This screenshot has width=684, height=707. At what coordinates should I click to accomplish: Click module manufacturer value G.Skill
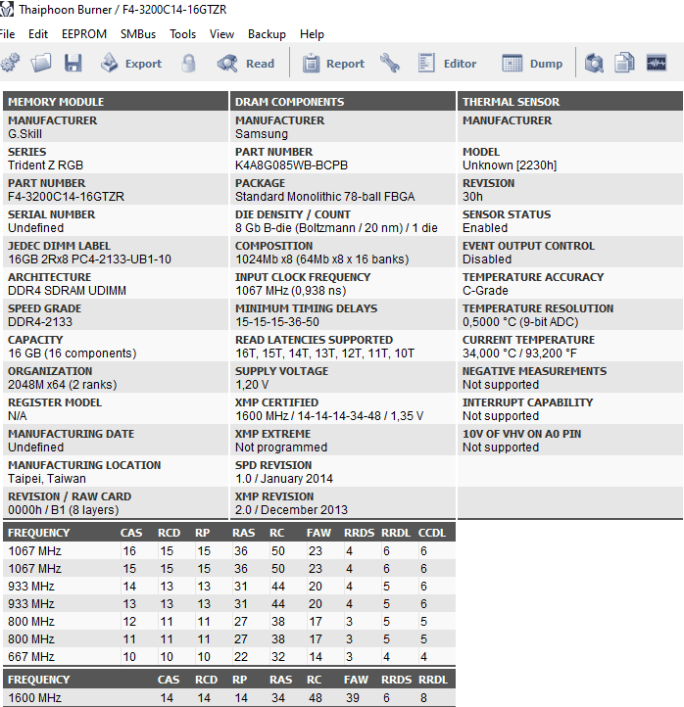point(24,134)
